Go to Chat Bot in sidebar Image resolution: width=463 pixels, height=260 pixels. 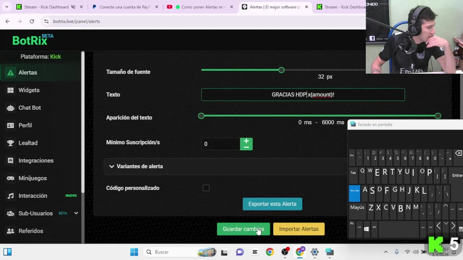point(41,108)
